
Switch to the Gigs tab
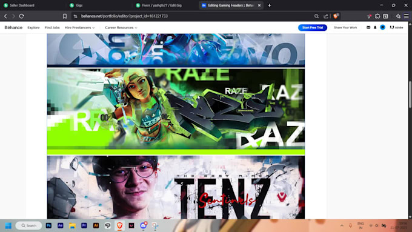pyautogui.click(x=99, y=5)
